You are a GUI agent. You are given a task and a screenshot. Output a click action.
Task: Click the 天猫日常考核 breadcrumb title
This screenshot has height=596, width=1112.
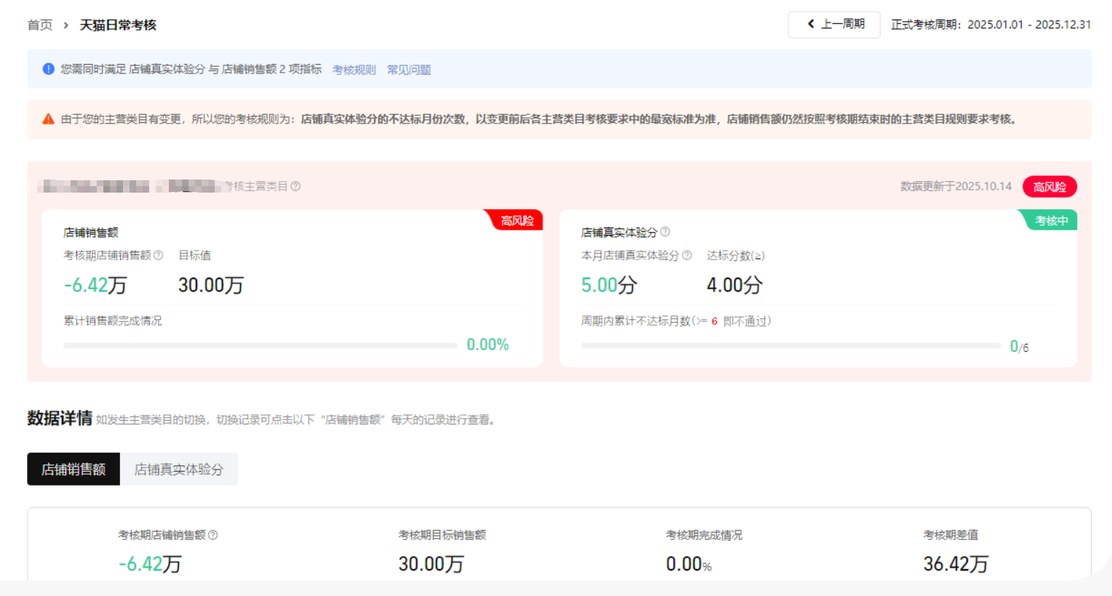(118, 25)
